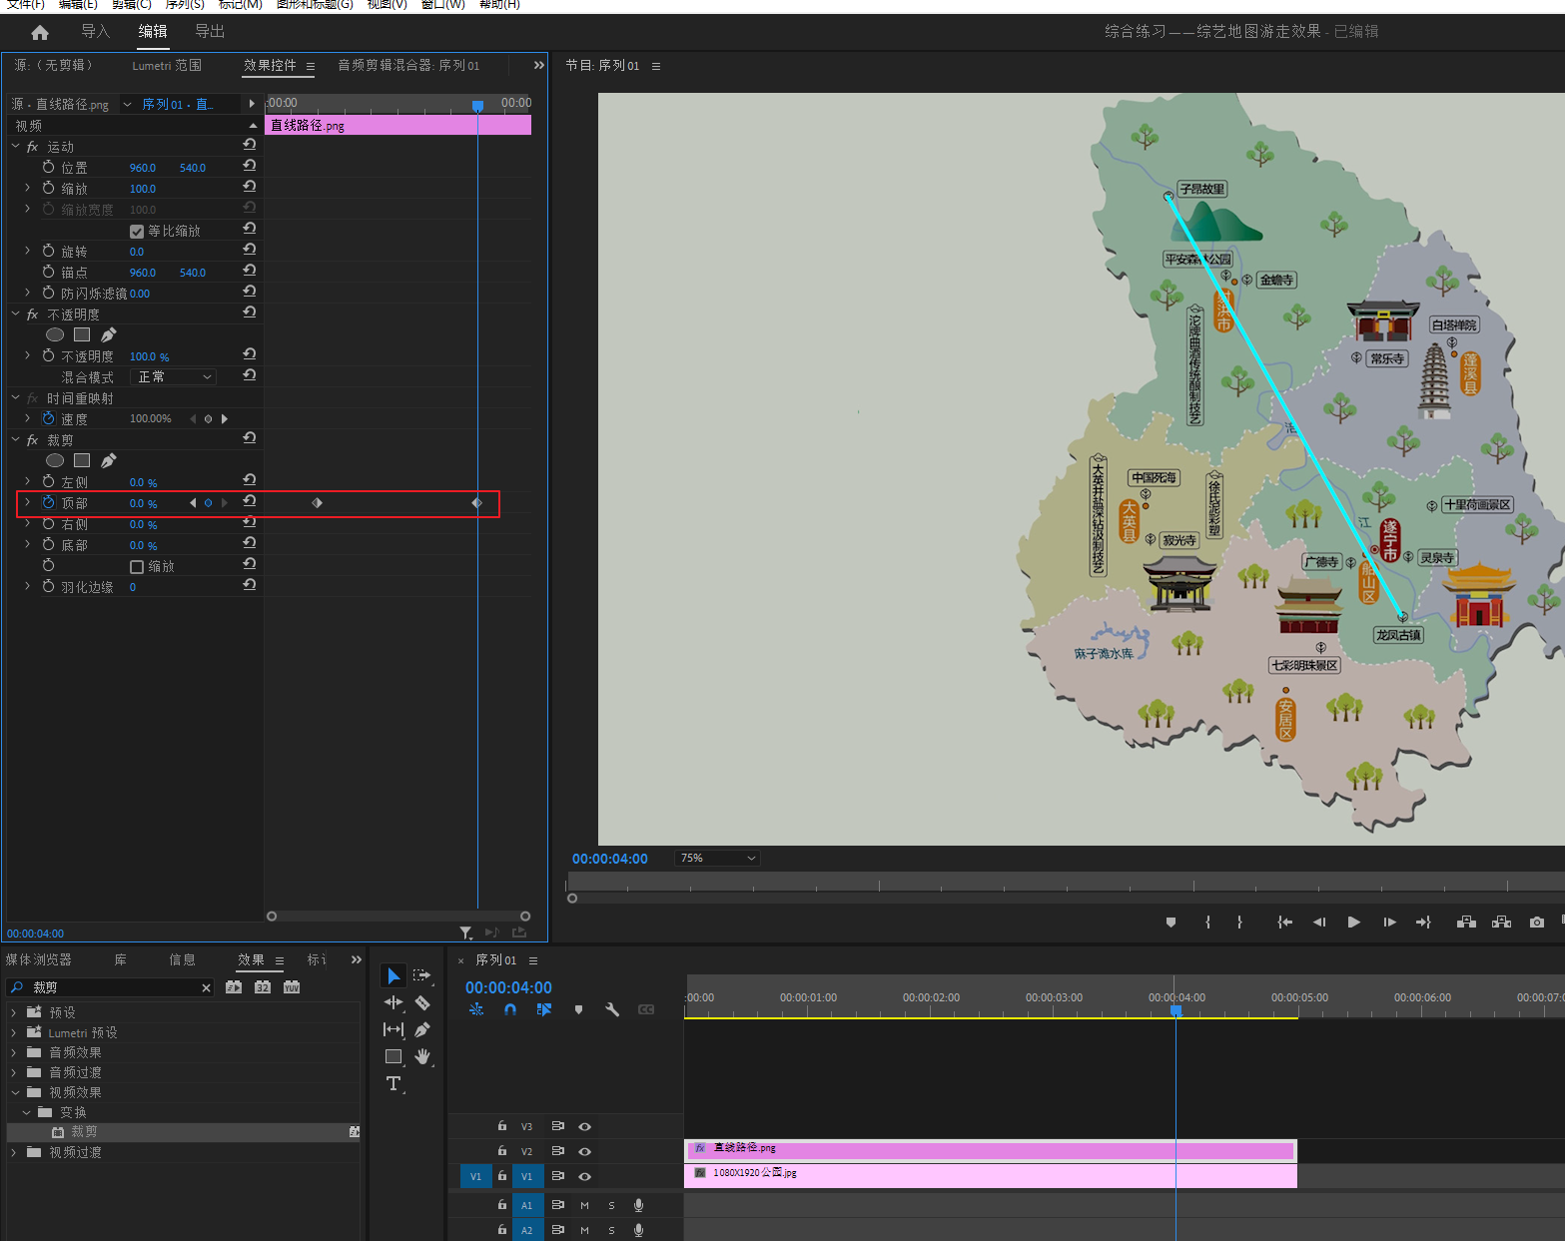Viewport: 1565px width, 1241px height.
Task: Open the 混合模式 blend mode dropdown
Action: click(x=174, y=377)
